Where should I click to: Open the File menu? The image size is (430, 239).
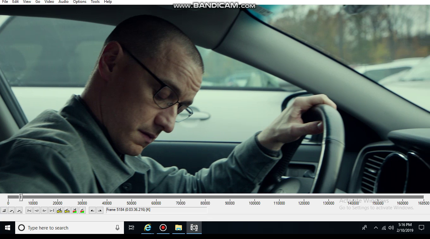pyautogui.click(x=5, y=2)
